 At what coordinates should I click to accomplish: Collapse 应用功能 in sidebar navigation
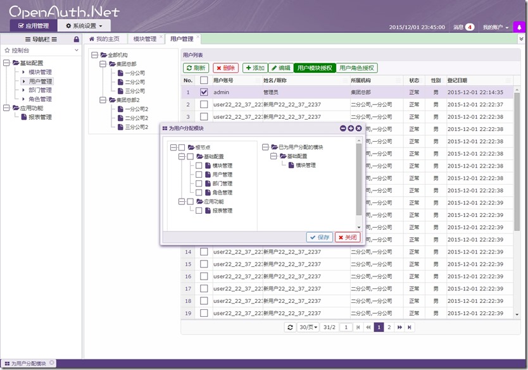point(6,108)
